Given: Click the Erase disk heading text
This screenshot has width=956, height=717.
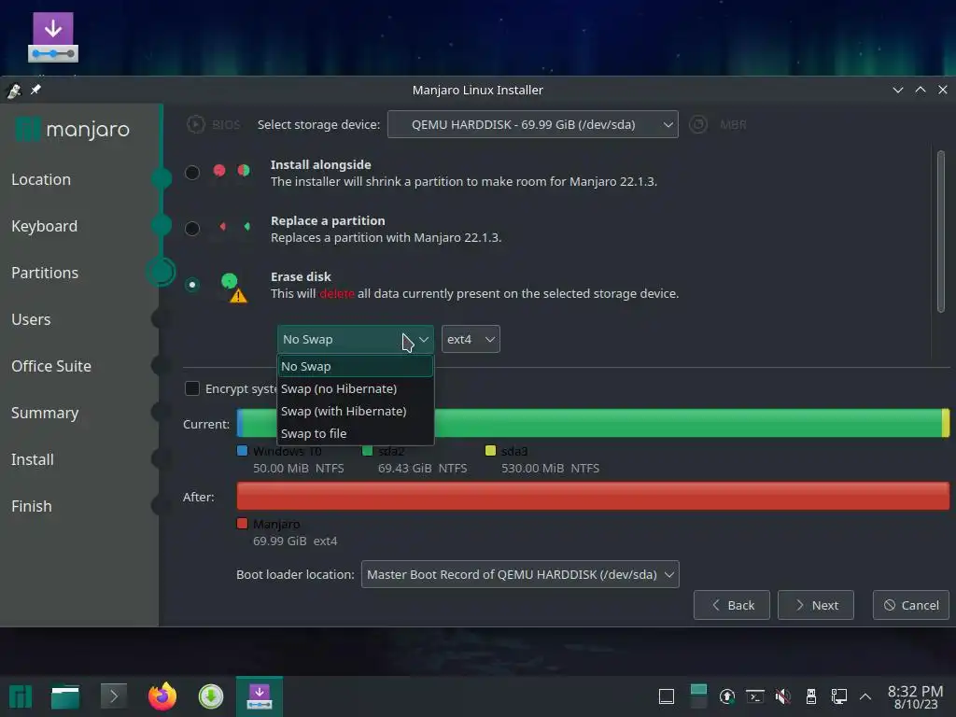Looking at the screenshot, I should [302, 276].
